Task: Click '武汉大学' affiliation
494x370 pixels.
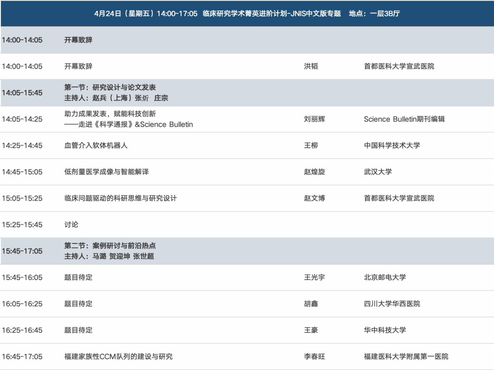Action: (378, 172)
